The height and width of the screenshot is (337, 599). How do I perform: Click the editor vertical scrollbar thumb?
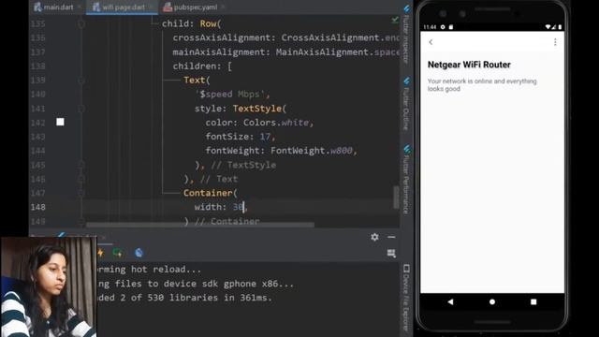[x=396, y=198]
